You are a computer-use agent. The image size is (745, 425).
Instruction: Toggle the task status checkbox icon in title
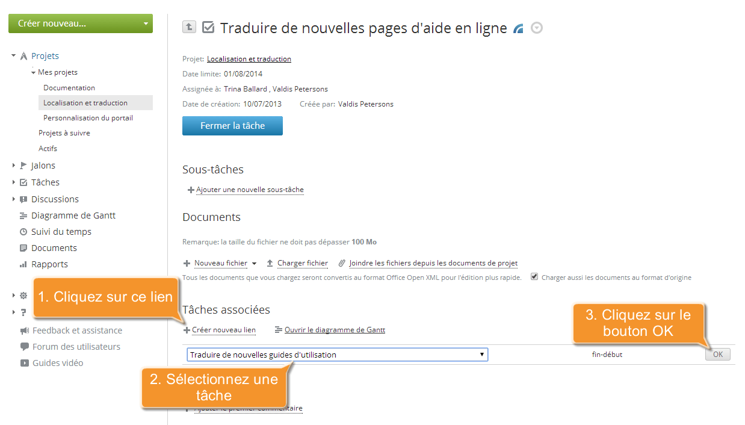point(208,27)
